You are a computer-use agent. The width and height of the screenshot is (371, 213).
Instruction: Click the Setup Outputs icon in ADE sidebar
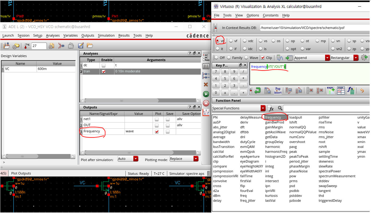pyautogui.click(x=206, y=76)
